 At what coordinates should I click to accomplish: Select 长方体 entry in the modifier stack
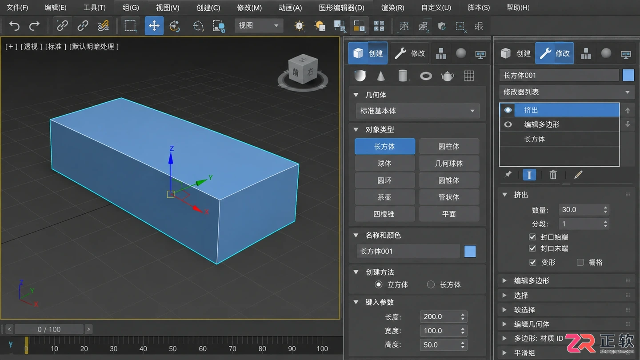tap(559, 139)
